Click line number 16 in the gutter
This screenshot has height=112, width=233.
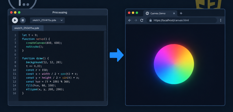pyautogui.click(x=15, y=93)
